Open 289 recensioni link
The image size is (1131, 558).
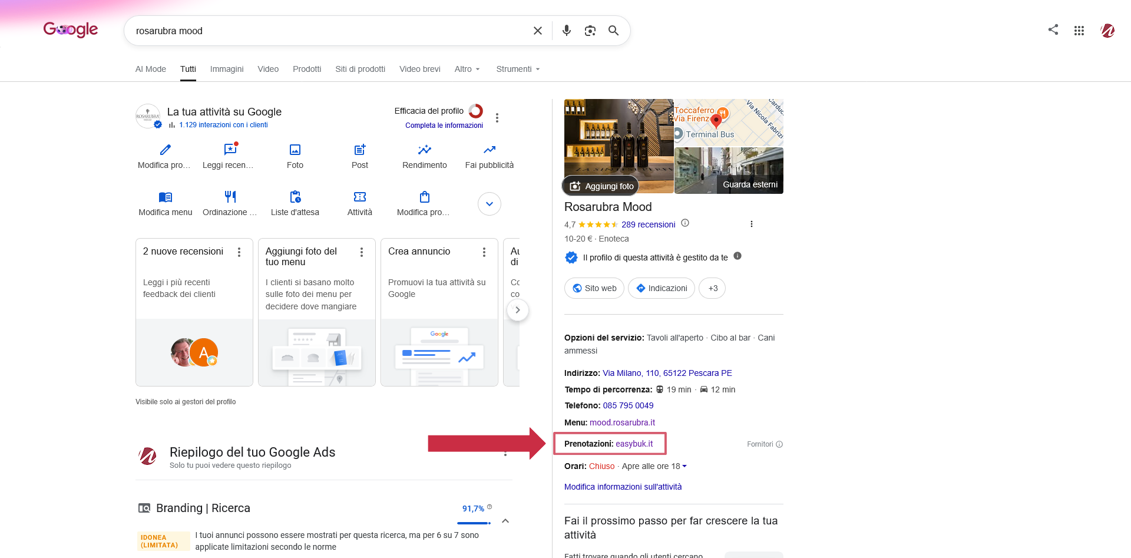pyautogui.click(x=648, y=224)
